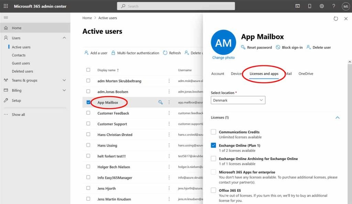Collapse the Licenses (1) section

click(x=337, y=117)
